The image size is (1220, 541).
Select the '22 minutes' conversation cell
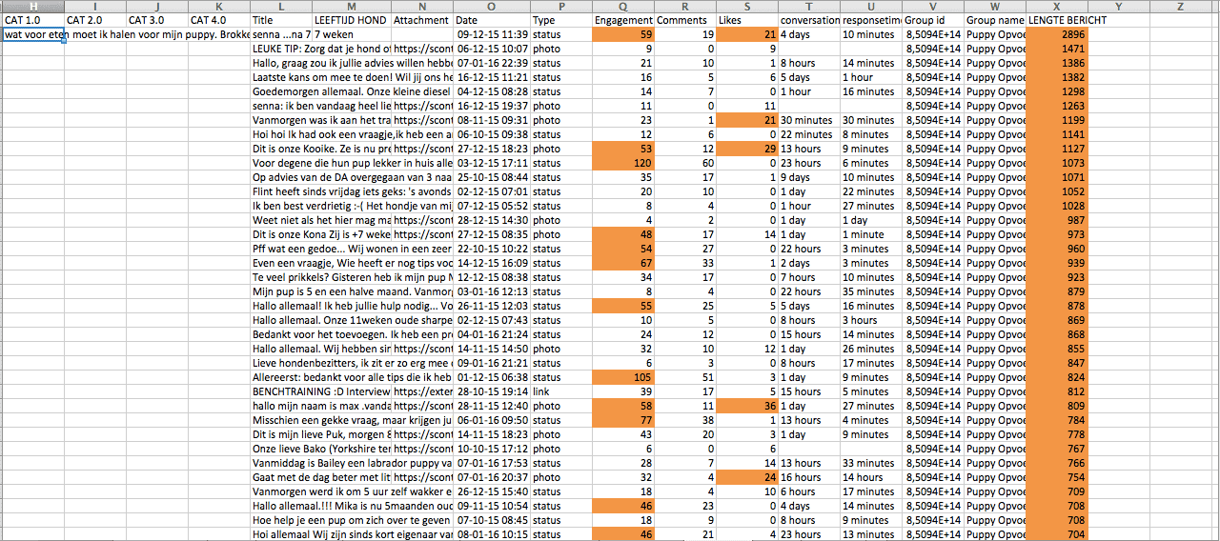tap(808, 135)
